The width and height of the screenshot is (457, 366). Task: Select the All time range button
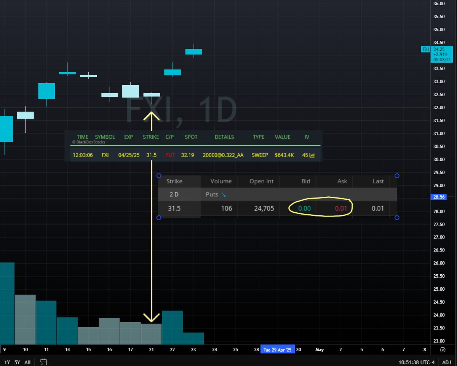coord(27,362)
